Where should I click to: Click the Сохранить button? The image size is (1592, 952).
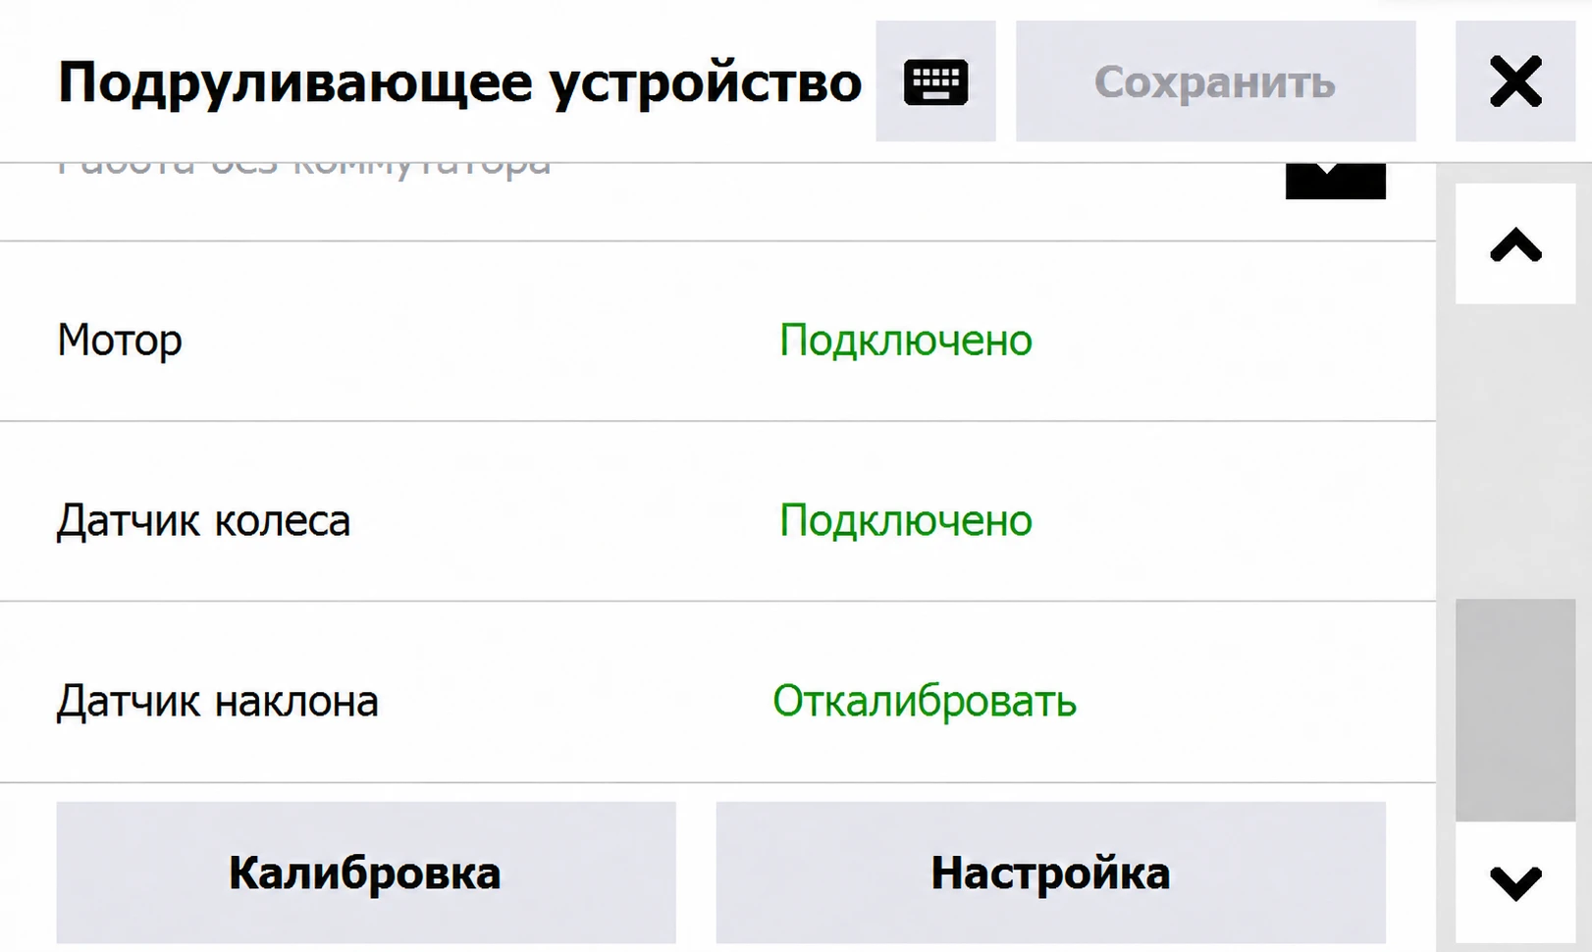[1215, 81]
